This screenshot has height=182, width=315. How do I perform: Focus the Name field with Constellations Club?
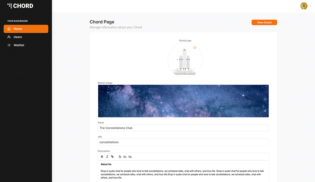tap(183, 128)
